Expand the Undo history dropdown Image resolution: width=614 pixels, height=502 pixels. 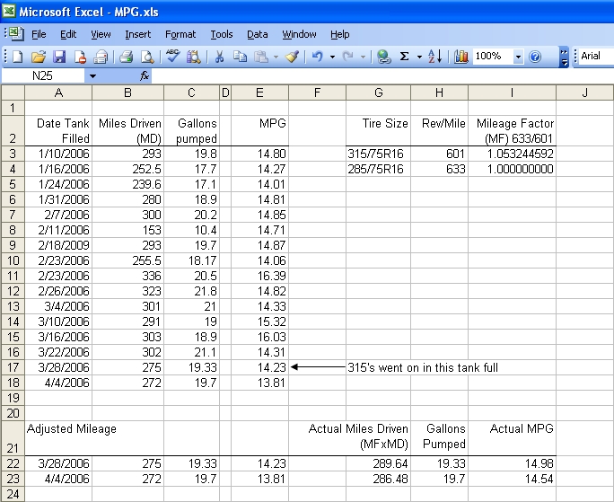[332, 57]
